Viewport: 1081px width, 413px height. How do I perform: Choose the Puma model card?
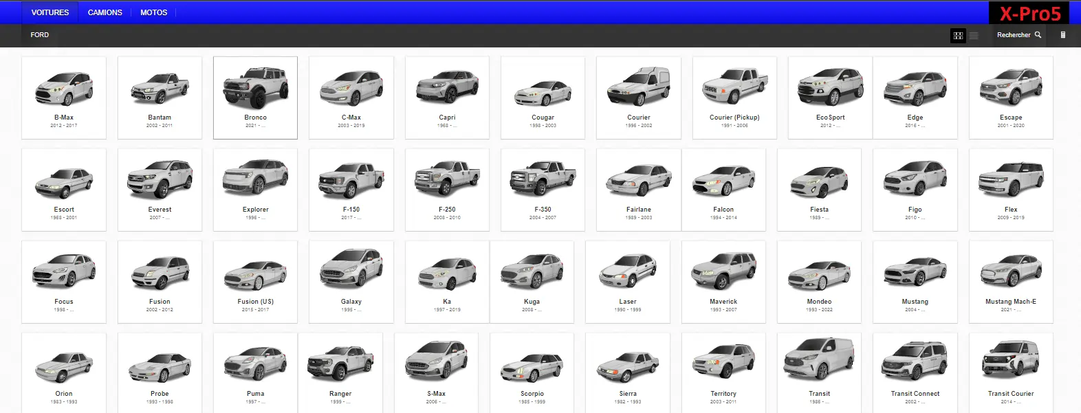255,373
